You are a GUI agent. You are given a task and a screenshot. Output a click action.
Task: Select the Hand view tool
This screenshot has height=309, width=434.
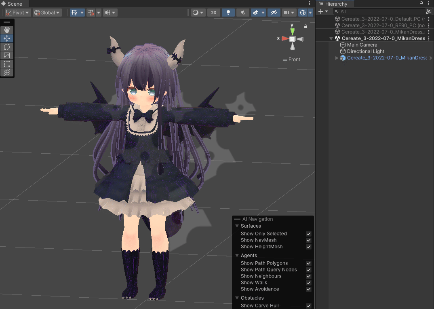[x=7, y=29]
